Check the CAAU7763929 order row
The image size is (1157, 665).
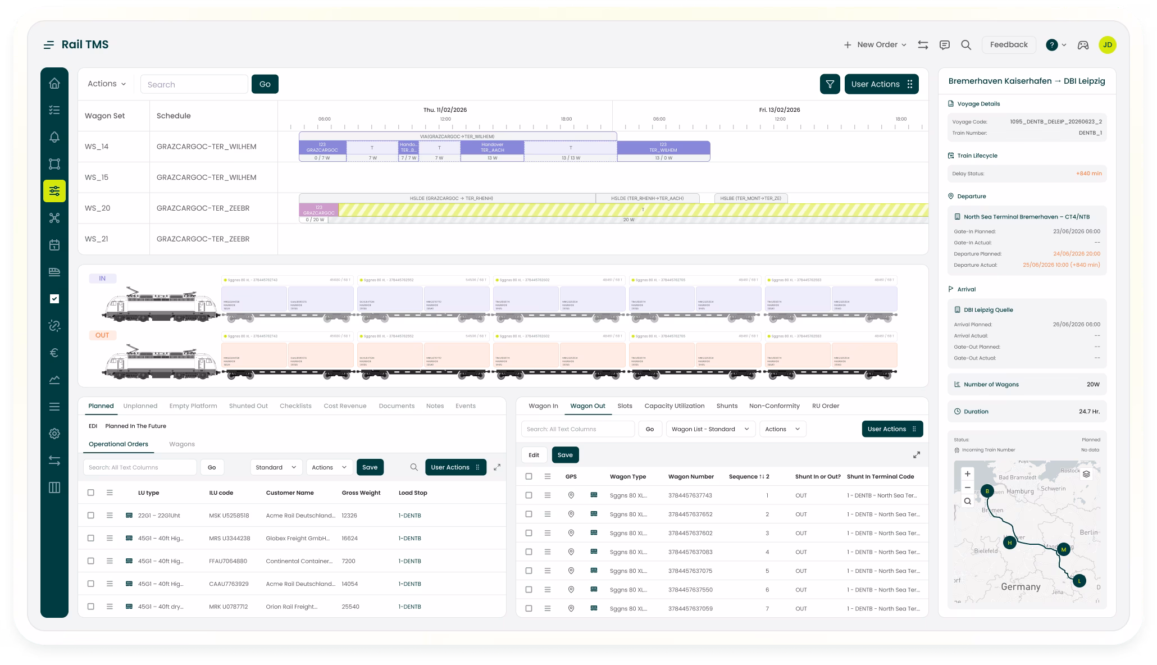click(x=91, y=584)
